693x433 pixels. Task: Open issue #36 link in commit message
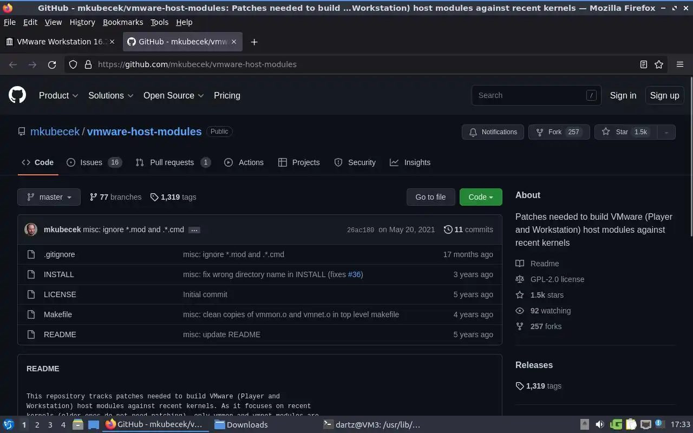354,274
